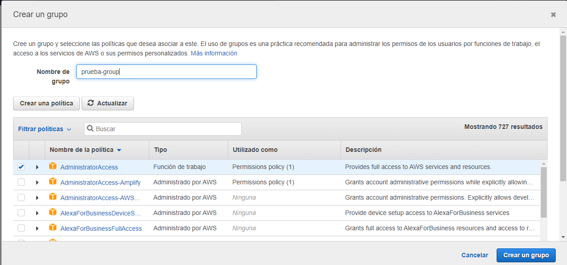Click the Nombre de grupo input field
Image resolution: width=567 pixels, height=265 pixels.
point(166,72)
